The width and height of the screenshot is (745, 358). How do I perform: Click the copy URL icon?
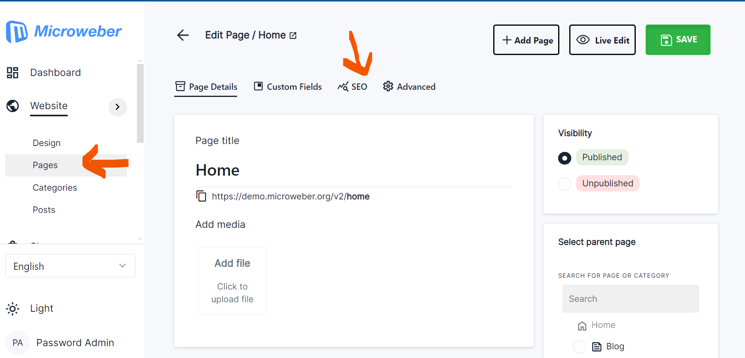tap(201, 196)
